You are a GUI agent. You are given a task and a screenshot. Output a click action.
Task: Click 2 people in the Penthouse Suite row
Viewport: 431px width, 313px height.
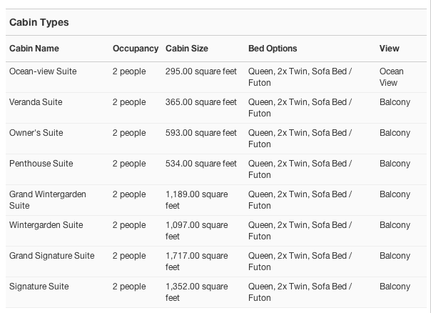tap(129, 164)
